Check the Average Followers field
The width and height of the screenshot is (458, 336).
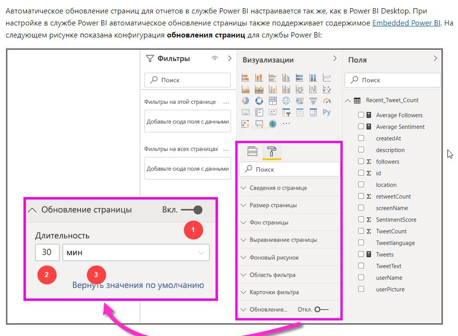pos(361,115)
